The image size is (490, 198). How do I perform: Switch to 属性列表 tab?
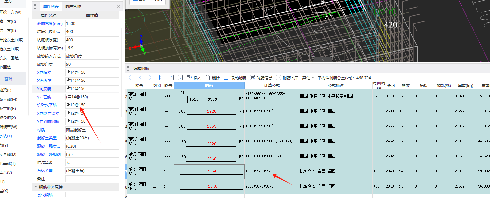point(51,6)
